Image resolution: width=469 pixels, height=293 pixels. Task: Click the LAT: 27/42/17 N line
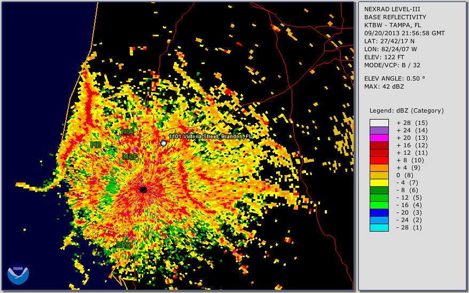click(389, 41)
